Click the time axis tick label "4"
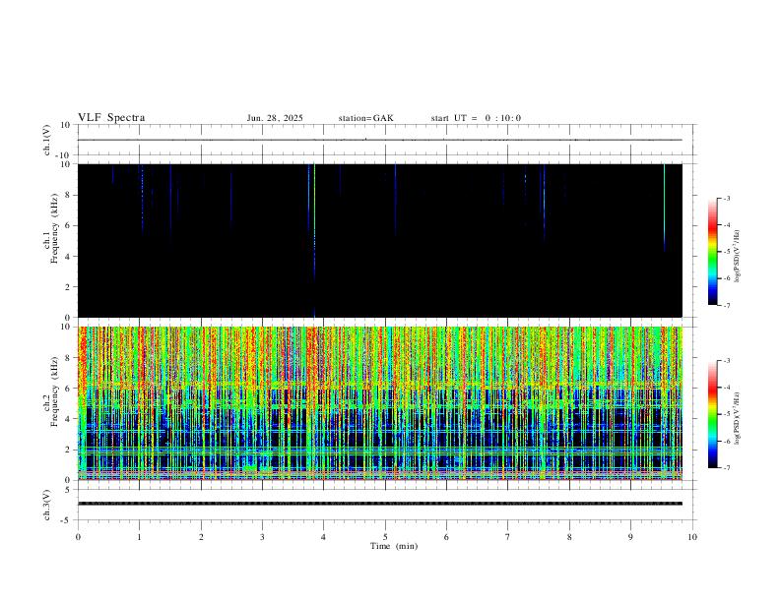 324,537
